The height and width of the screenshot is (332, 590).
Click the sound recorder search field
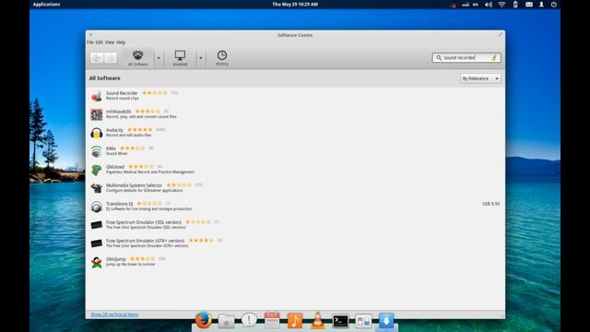[466, 57]
